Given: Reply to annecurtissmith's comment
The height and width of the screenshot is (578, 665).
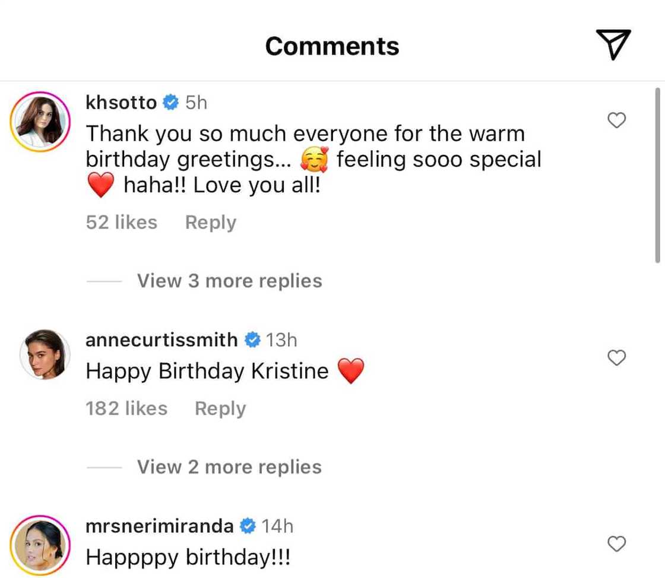Looking at the screenshot, I should (x=220, y=409).
